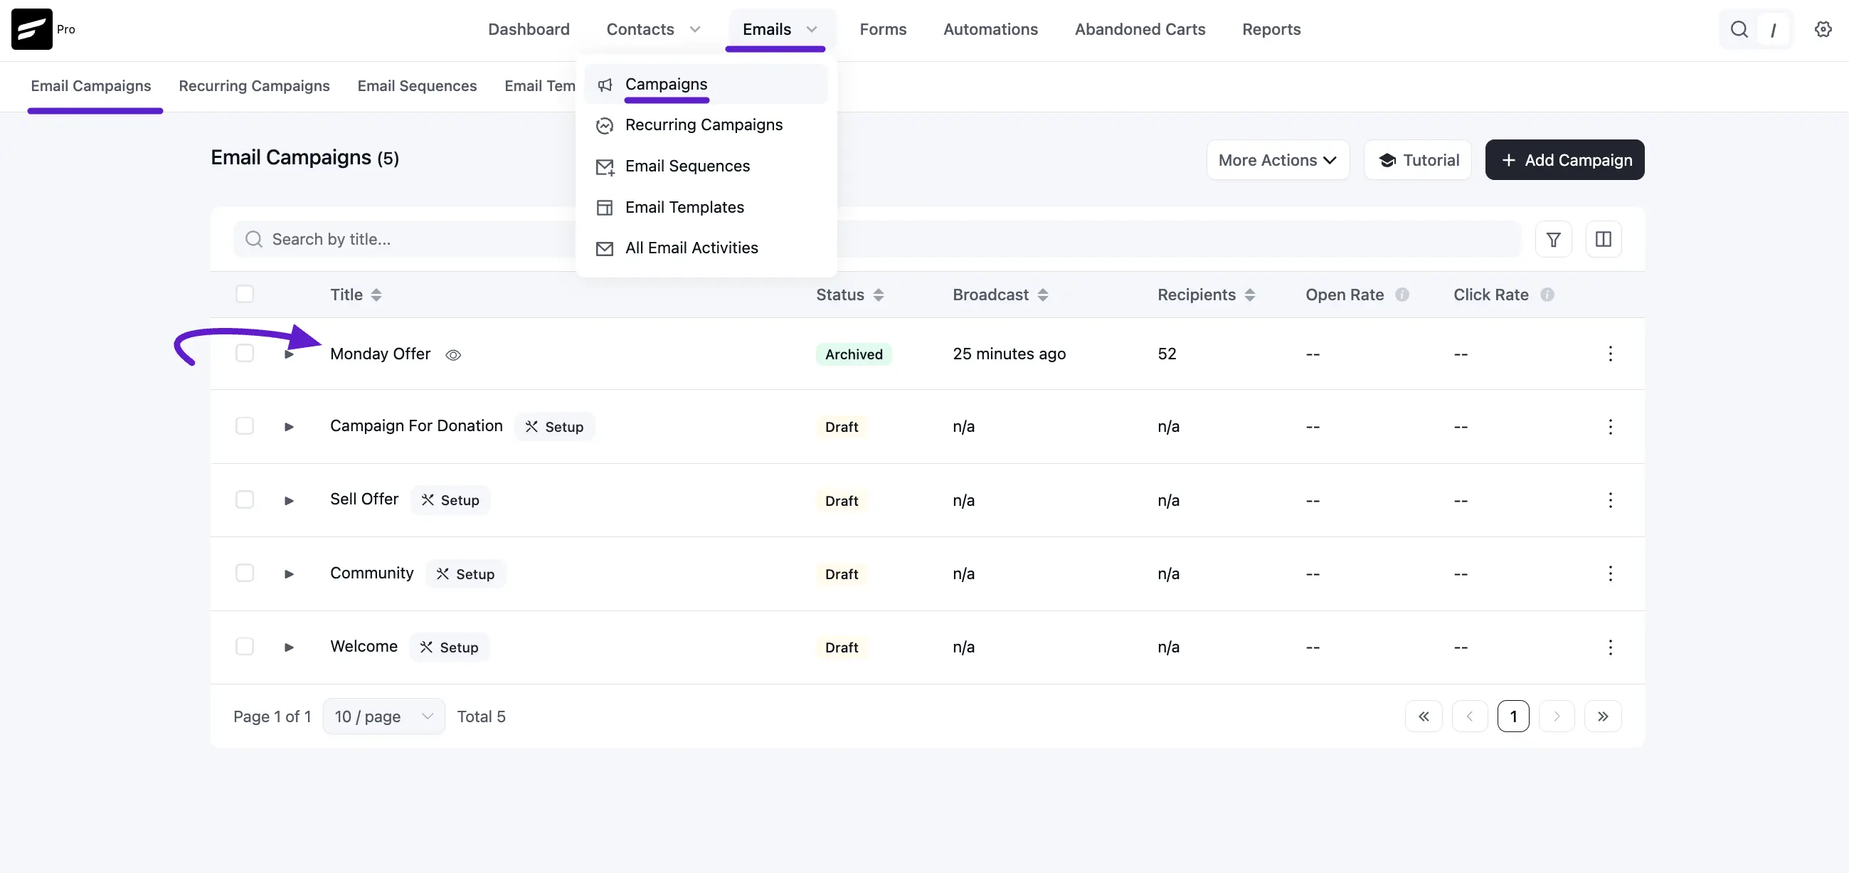
Task: Open Automations in top navigation
Action: 990,29
